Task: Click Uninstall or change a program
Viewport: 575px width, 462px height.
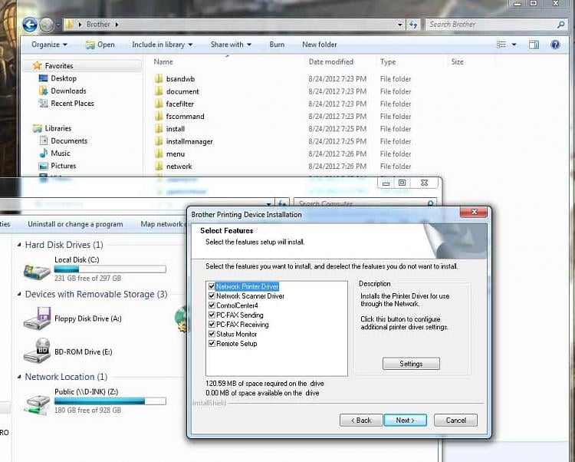Action: (x=75, y=224)
